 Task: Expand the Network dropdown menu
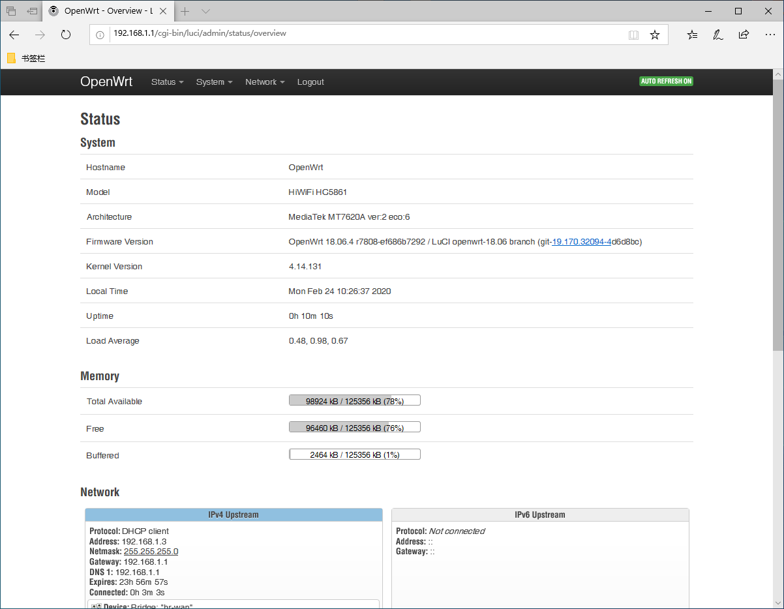click(265, 82)
